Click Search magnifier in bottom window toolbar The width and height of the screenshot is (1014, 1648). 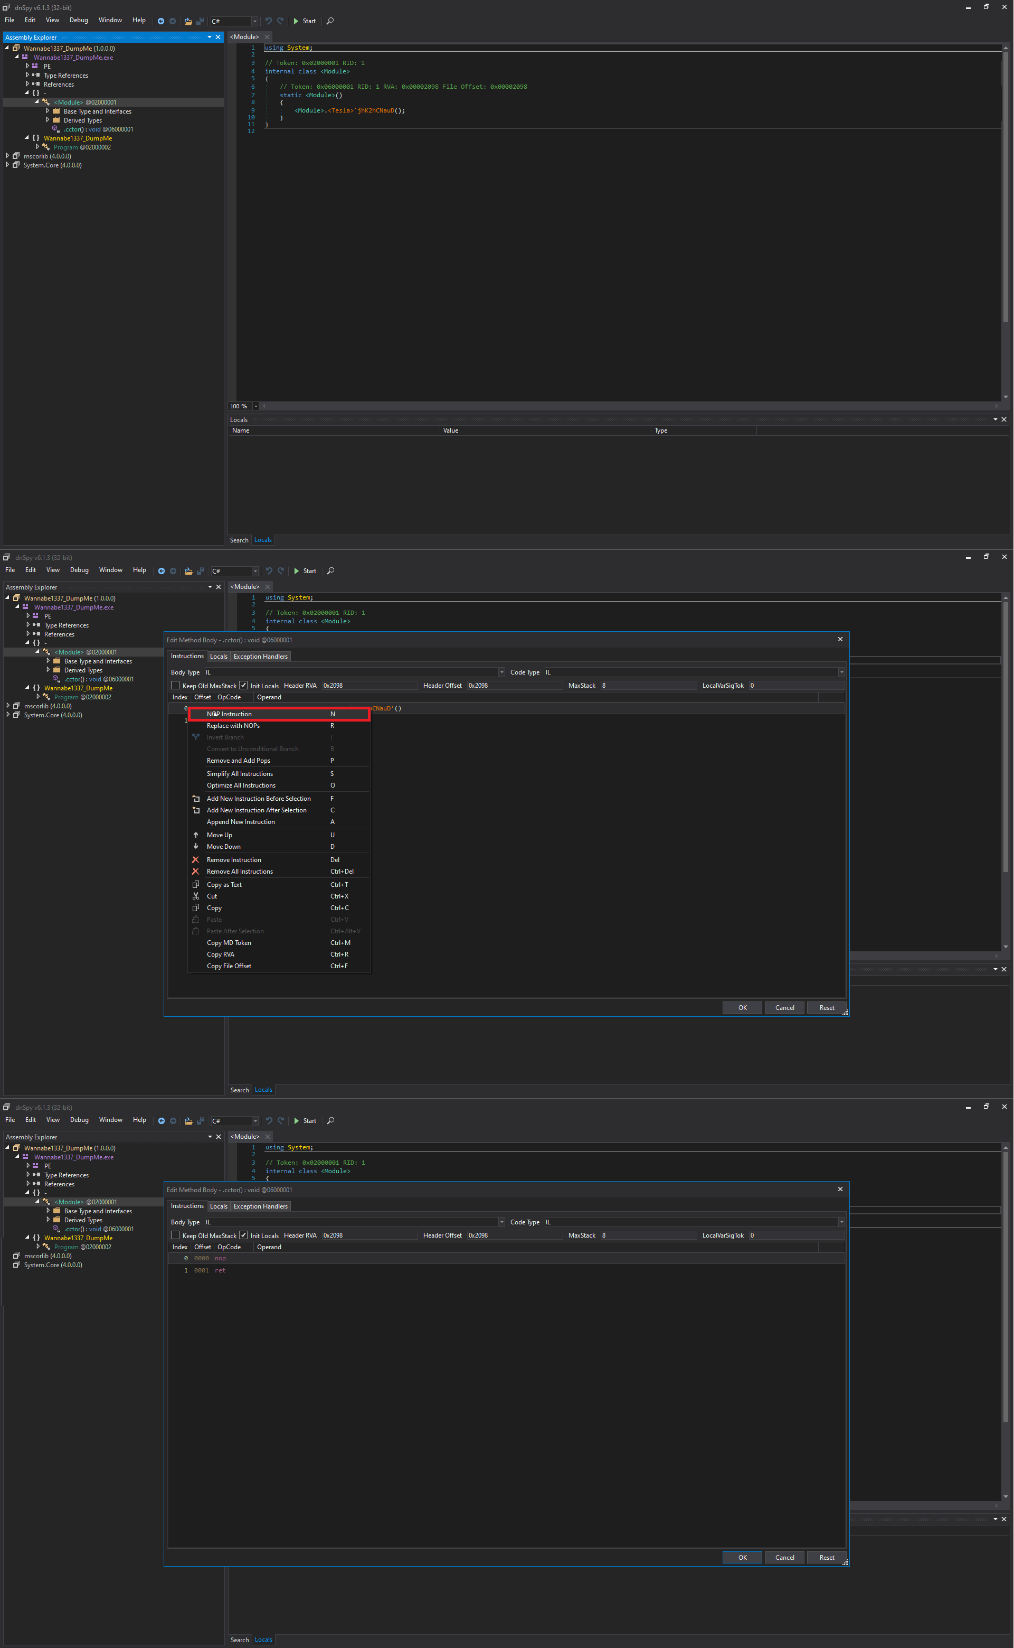(x=330, y=1120)
